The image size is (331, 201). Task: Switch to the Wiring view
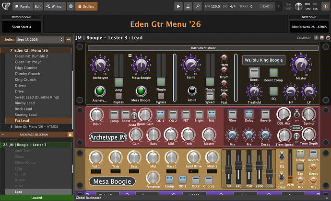pos(55,6)
